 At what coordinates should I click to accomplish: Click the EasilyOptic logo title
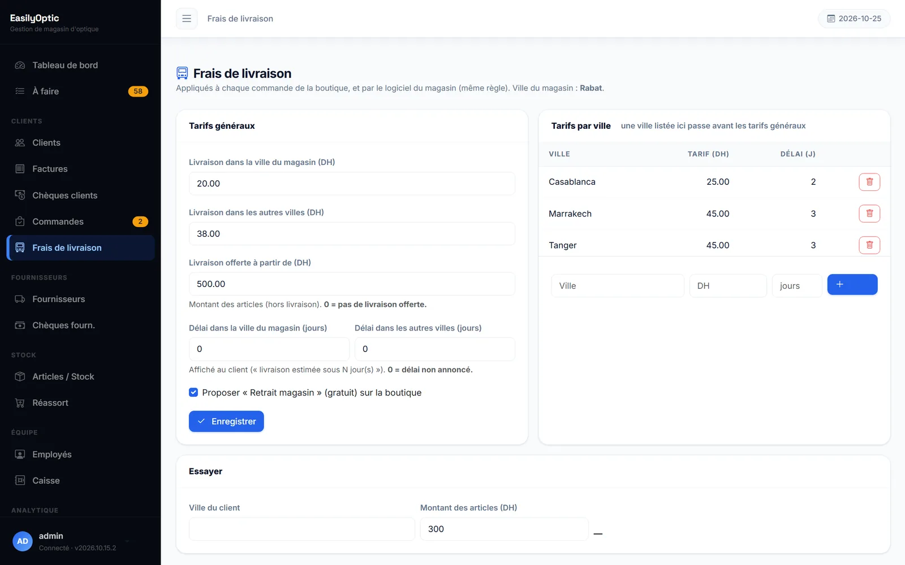coord(35,18)
